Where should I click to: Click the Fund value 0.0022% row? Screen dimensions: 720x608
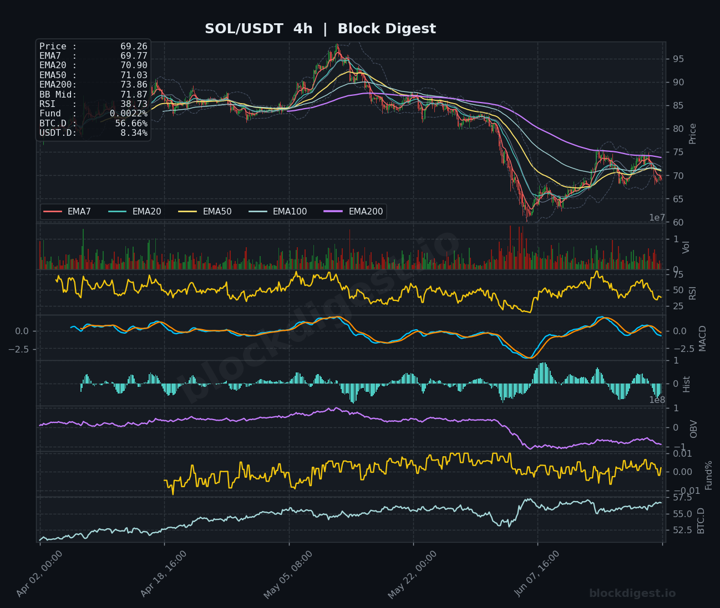point(93,113)
